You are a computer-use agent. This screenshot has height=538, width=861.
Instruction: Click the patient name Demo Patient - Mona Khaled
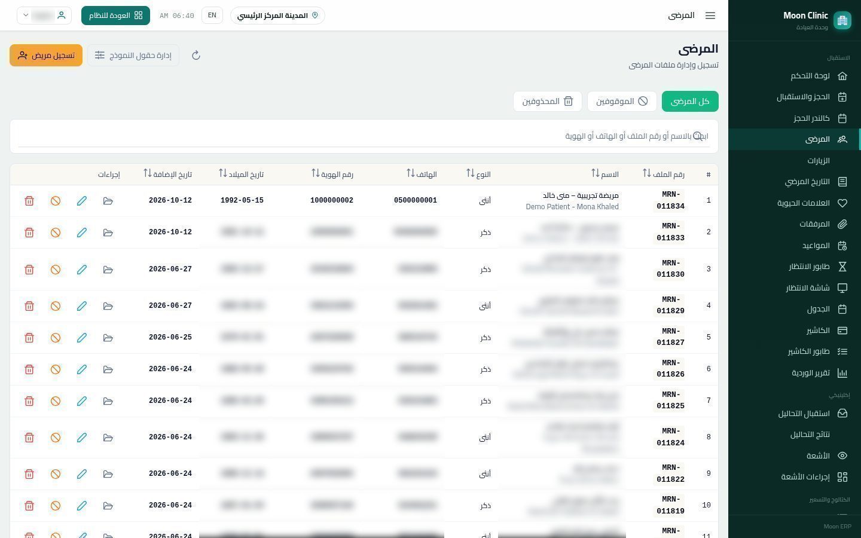572,207
